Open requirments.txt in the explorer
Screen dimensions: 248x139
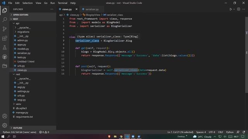(x=33, y=117)
